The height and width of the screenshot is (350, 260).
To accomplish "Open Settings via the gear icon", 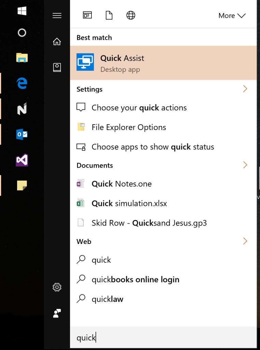I will tap(57, 287).
